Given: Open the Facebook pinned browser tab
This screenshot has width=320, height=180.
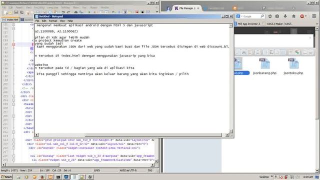Looking at the screenshot, I should pyautogui.click(x=168, y=8).
